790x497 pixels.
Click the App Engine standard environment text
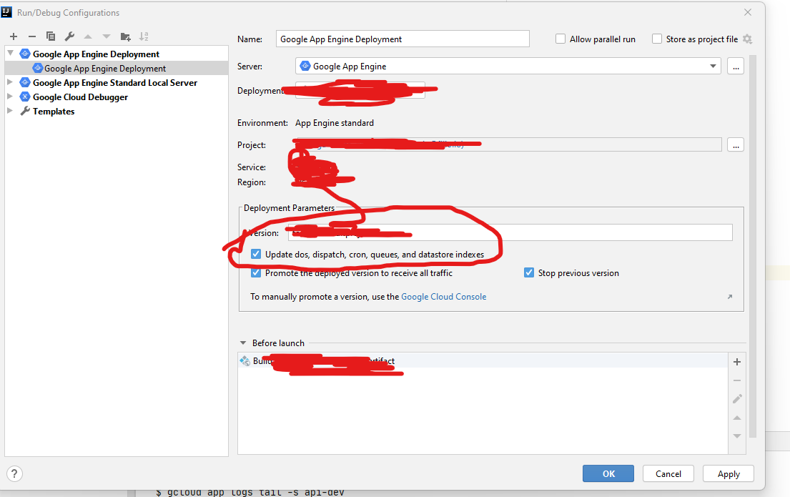click(x=335, y=123)
